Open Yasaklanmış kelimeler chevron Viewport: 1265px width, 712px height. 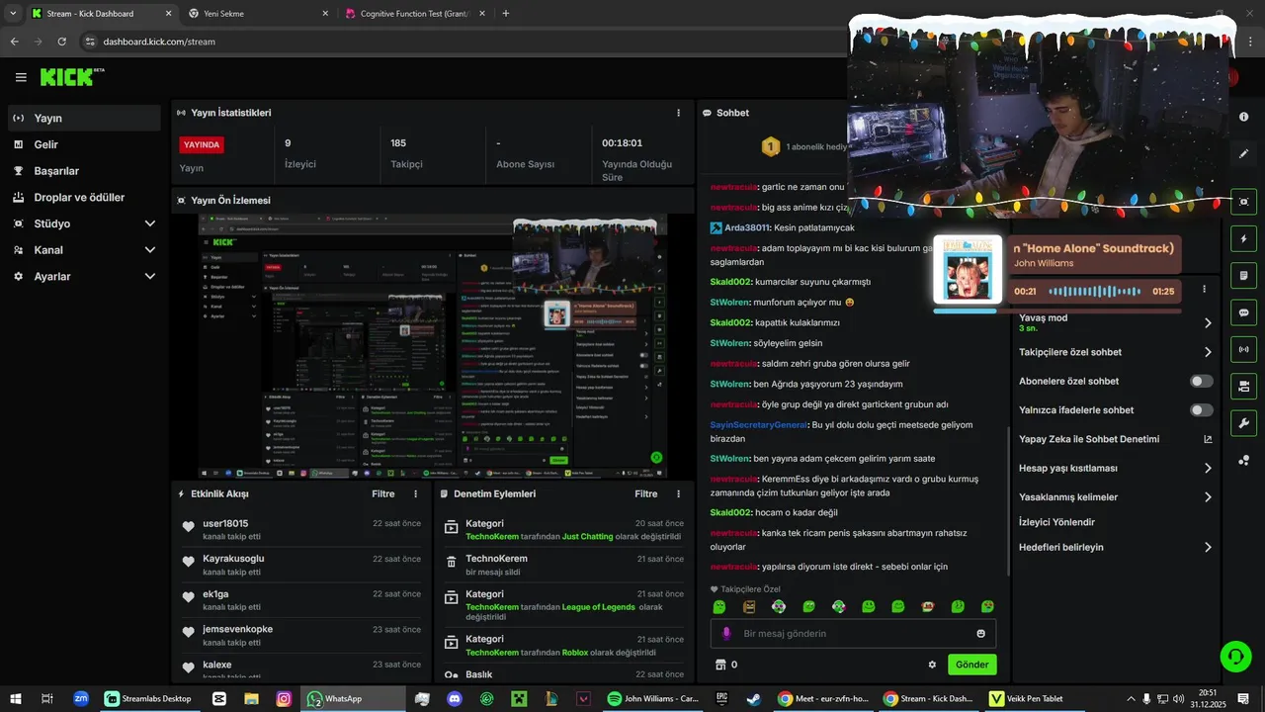1208,497
